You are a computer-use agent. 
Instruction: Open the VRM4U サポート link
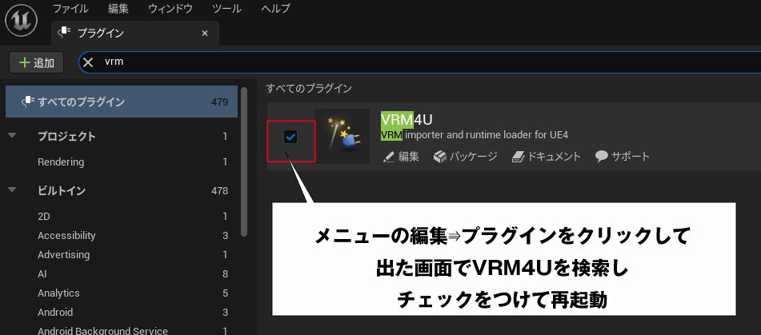(x=623, y=157)
